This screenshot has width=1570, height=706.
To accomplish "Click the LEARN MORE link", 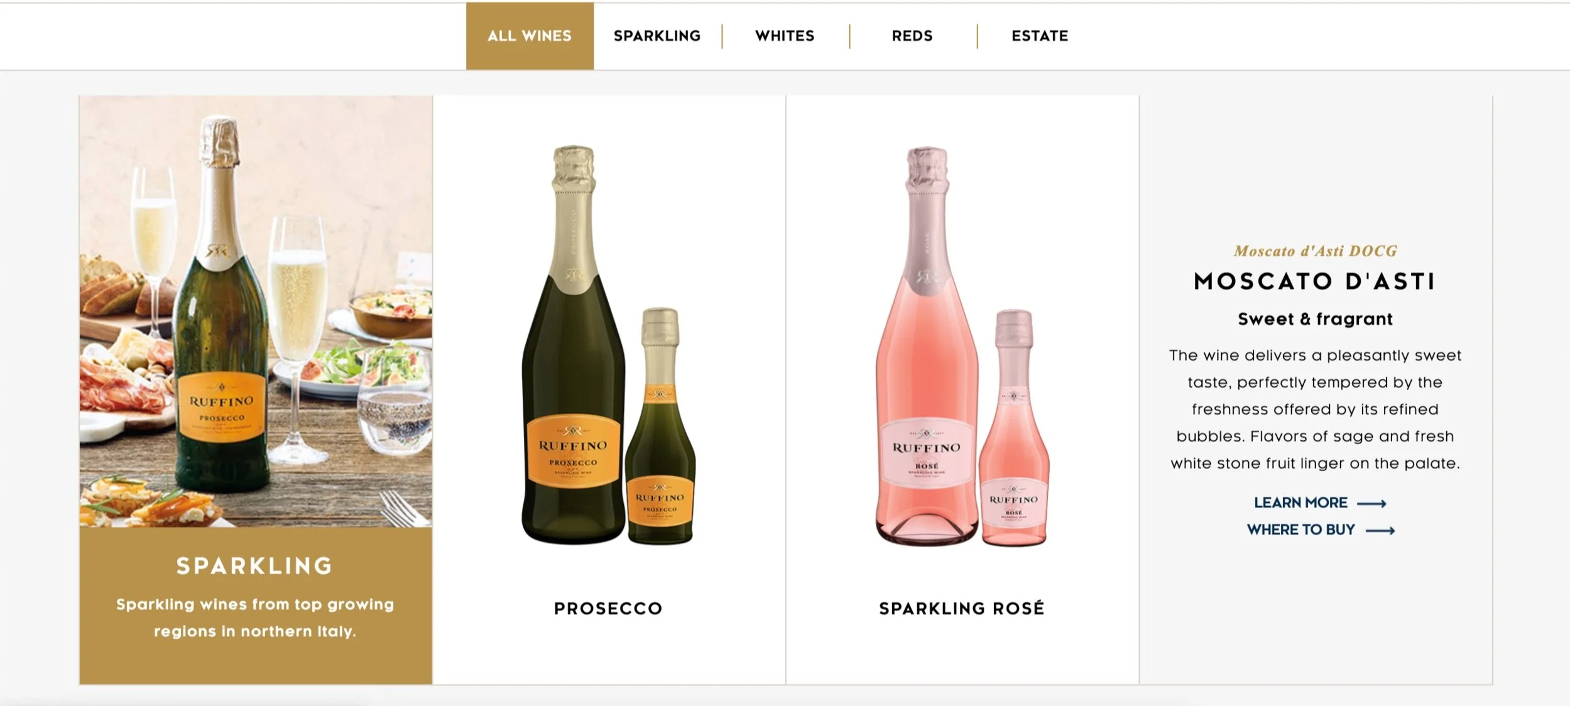I will click(x=1300, y=502).
